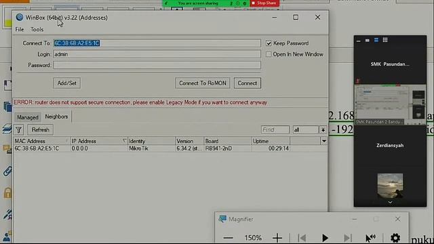Click the Login field containing admin
Image resolution: width=434 pixels, height=244 pixels.
point(157,54)
